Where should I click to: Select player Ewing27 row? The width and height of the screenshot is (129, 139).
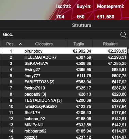click(x=64, y=69)
